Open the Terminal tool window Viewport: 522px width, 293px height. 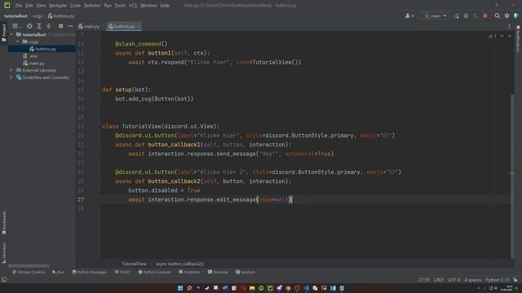pyautogui.click(x=218, y=272)
